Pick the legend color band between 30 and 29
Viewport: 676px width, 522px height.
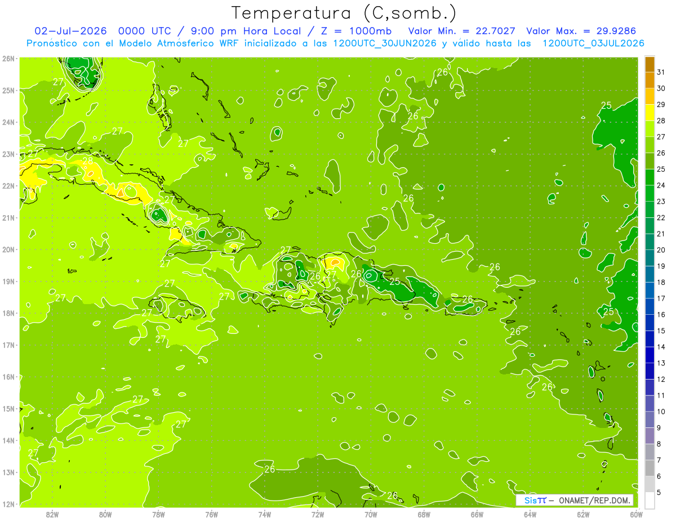tap(650, 97)
